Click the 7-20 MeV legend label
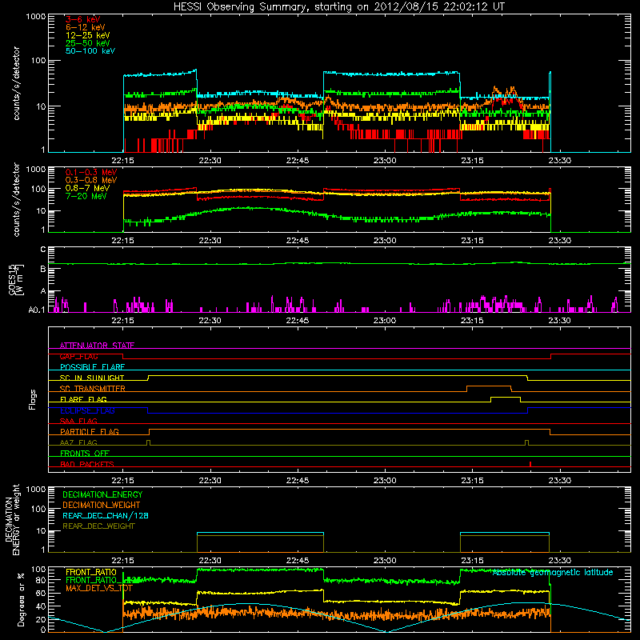The height and width of the screenshot is (640, 640). coord(86,196)
